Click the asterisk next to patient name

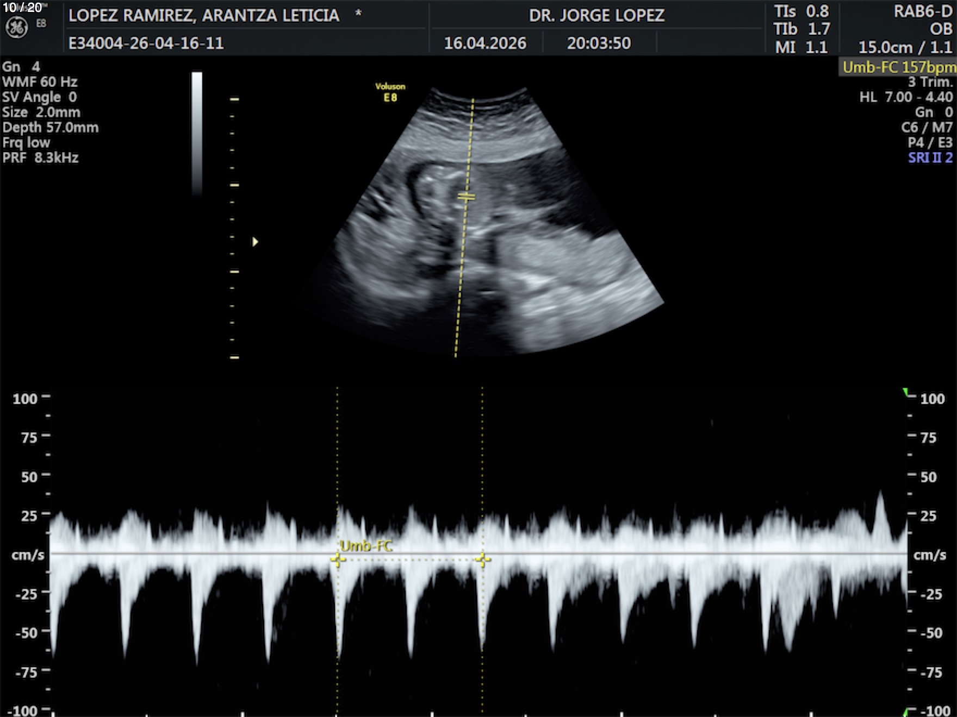tap(358, 14)
